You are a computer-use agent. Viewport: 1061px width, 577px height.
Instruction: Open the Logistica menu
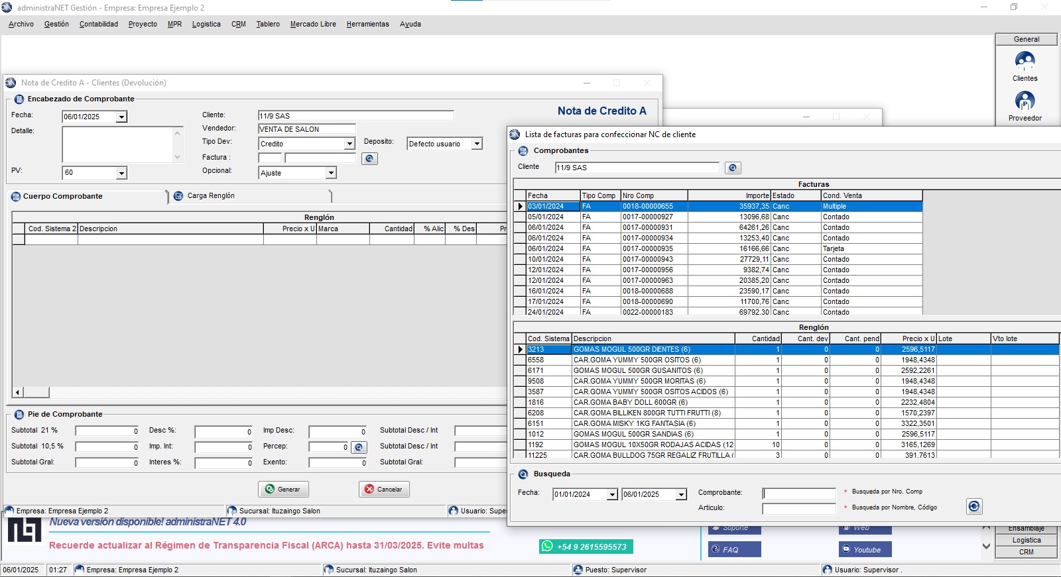coord(206,24)
